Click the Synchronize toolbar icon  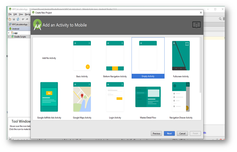click(x=18, y=19)
